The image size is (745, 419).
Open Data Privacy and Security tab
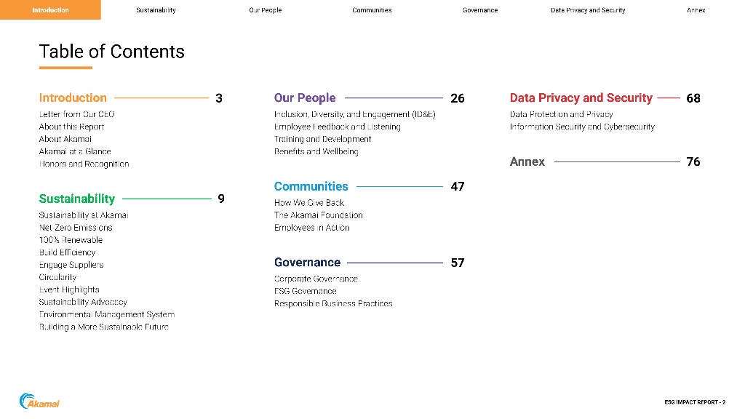[588, 10]
